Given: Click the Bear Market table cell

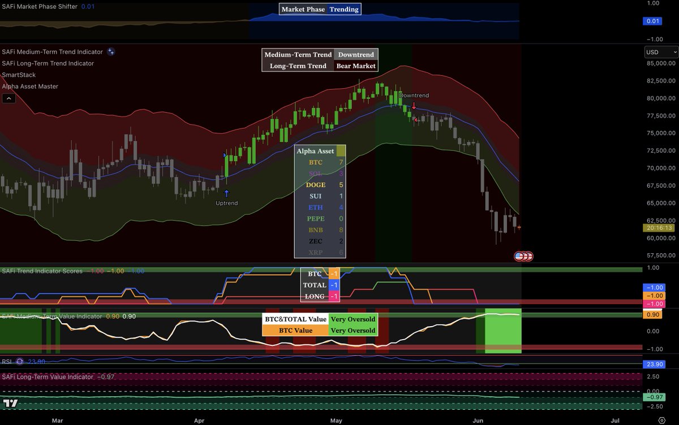Looking at the screenshot, I should 356,66.
